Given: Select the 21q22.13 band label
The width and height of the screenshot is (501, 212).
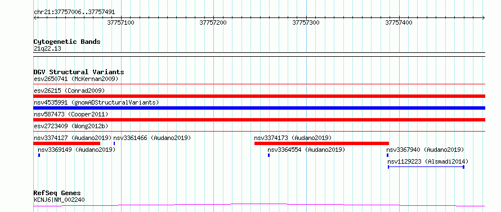Looking at the screenshot, I should click(x=47, y=49).
